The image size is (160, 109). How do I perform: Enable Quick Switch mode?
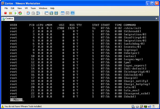(51, 13)
